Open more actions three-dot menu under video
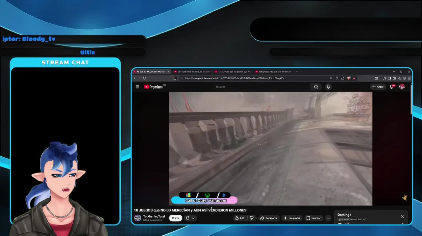422x236 pixels. [328, 218]
